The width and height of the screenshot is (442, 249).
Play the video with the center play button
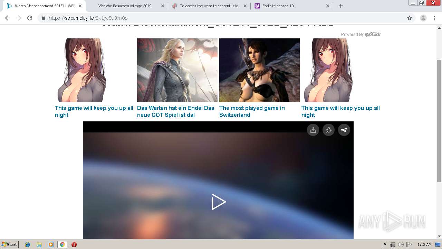coord(219,202)
